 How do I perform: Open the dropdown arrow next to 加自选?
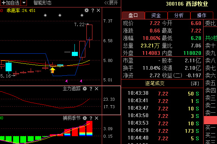pos(24,3)
